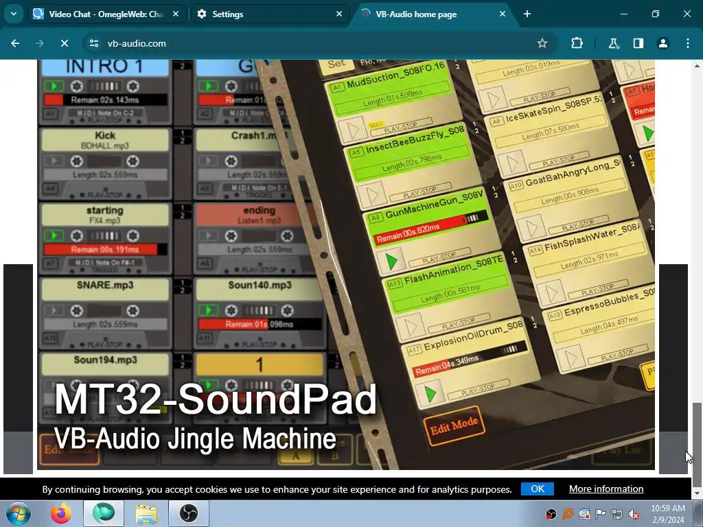This screenshot has height=527, width=703.
Task: Open Chrome Labs flask icon
Action: point(613,43)
